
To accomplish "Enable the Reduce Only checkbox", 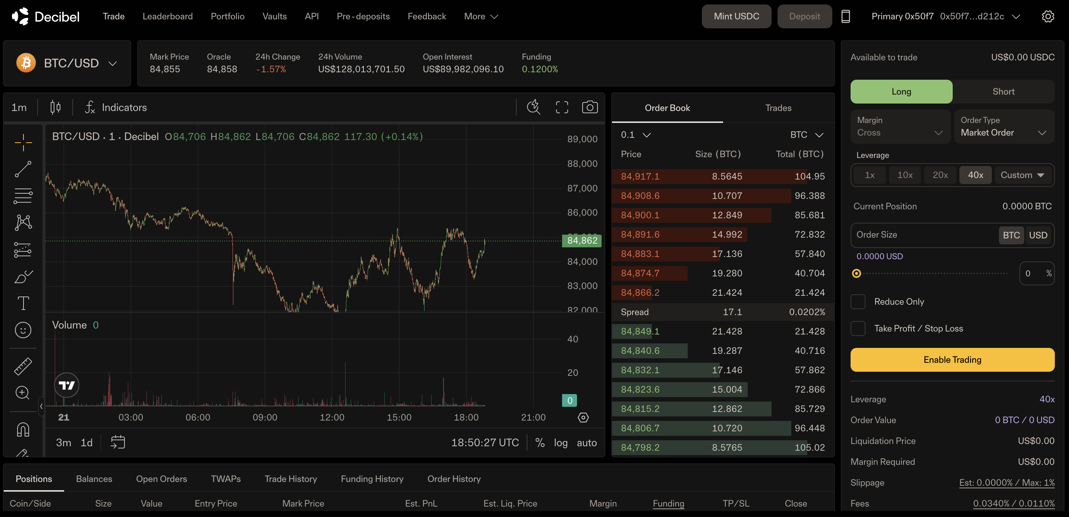I will (858, 302).
